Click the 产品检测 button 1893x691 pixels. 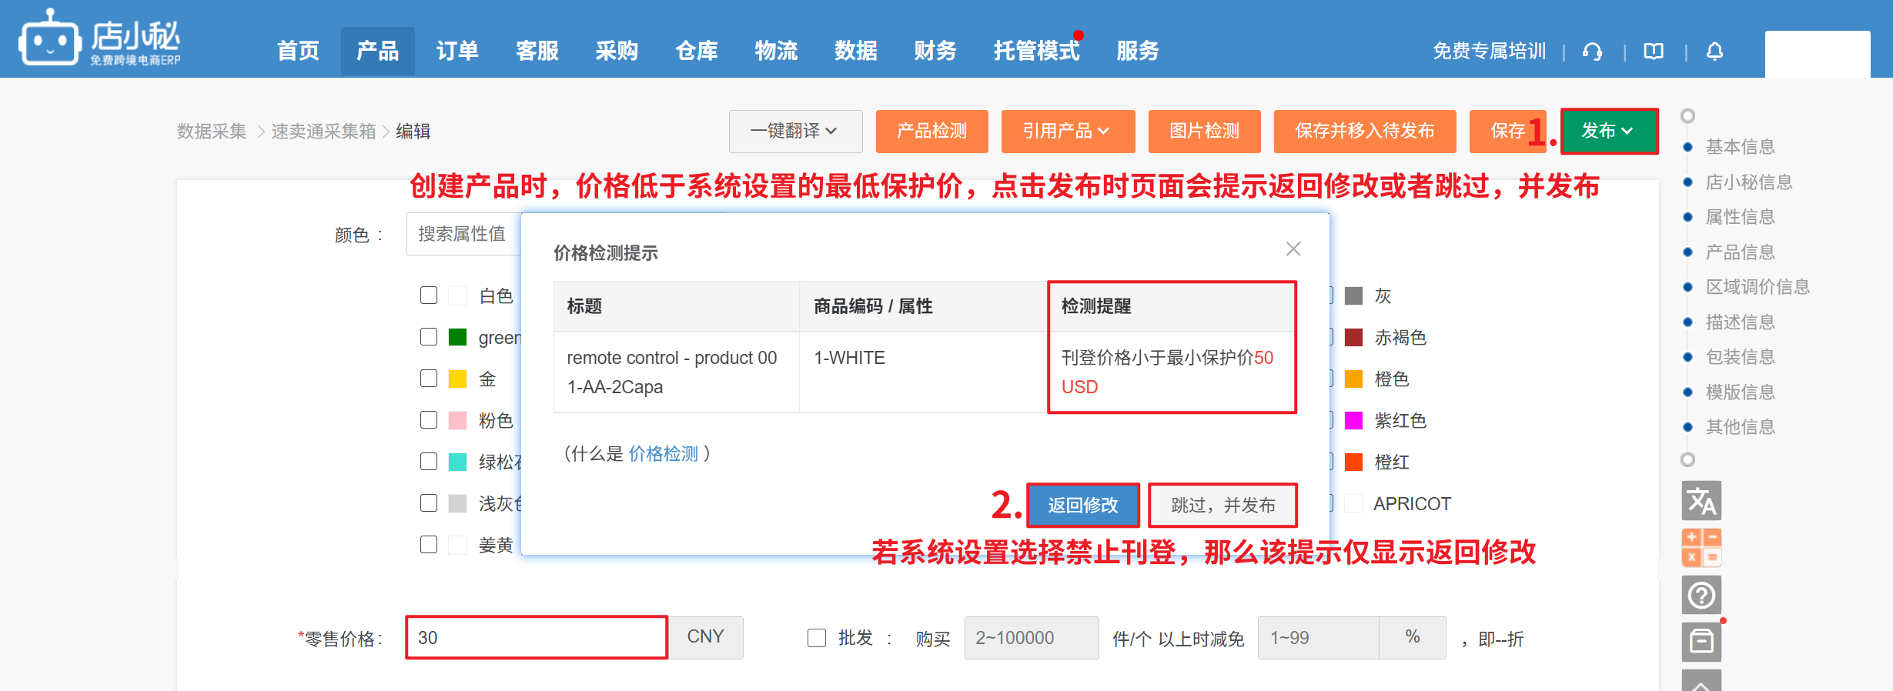pyautogui.click(x=931, y=132)
